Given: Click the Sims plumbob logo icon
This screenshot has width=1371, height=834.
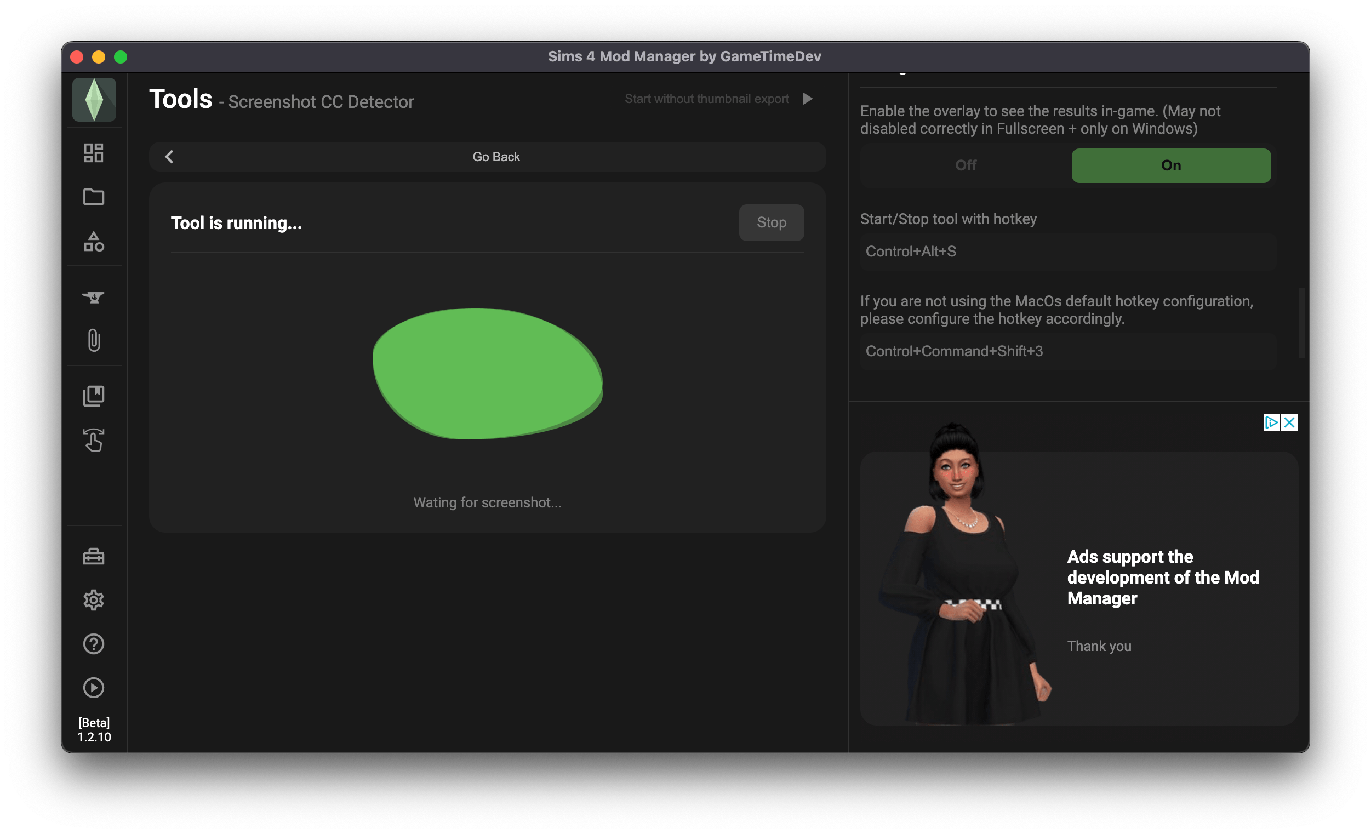Looking at the screenshot, I should pos(94,100).
